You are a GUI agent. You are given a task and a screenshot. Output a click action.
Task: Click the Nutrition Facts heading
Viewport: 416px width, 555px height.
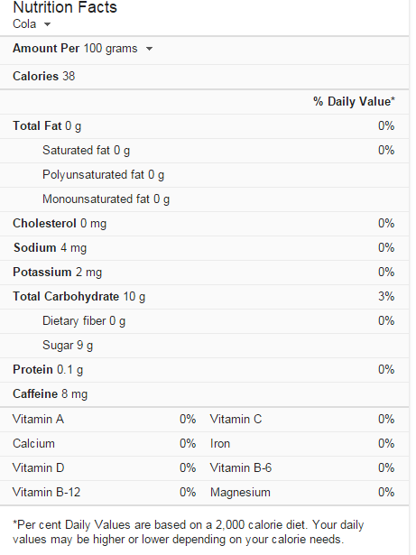tap(65, 7)
